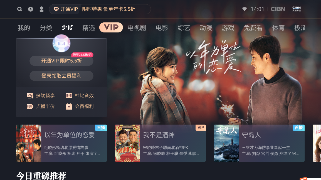Switch to the 电影 tab
This screenshot has height=180, width=321.
tap(162, 27)
